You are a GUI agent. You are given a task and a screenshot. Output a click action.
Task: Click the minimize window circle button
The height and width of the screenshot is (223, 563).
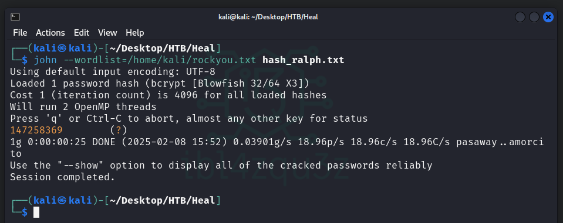(520, 17)
